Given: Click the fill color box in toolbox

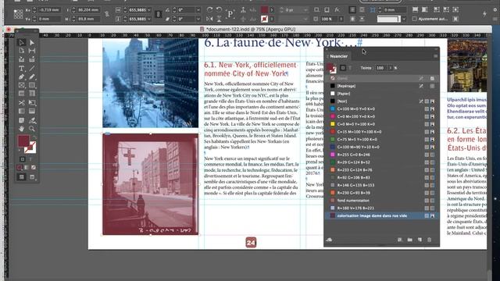Looking at the screenshot, I should (23, 140).
